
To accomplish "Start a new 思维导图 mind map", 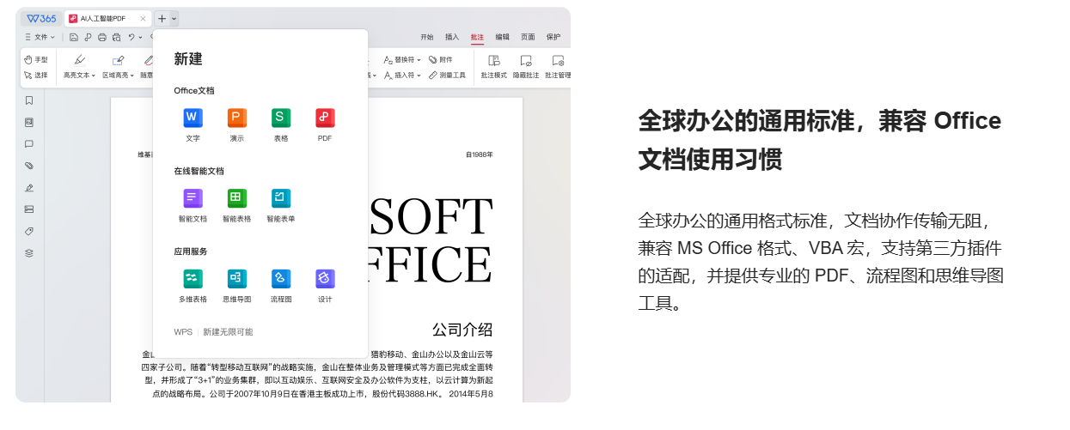I will (236, 280).
